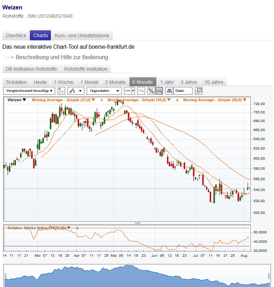Click the VOL volume icon
This screenshot has width=274, height=287.
(129, 91)
